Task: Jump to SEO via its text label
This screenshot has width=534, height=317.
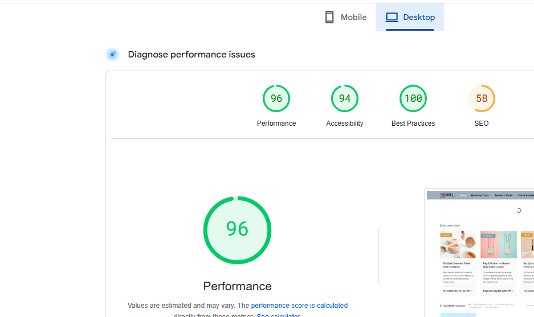Action: point(482,123)
